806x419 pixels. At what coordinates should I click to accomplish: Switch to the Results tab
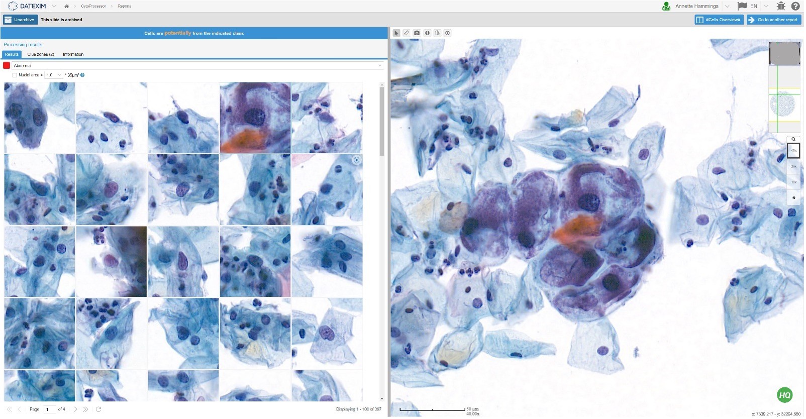(12, 54)
